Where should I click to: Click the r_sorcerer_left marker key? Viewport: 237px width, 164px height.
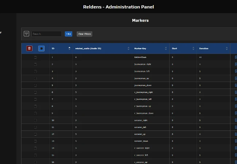click(x=141, y=155)
